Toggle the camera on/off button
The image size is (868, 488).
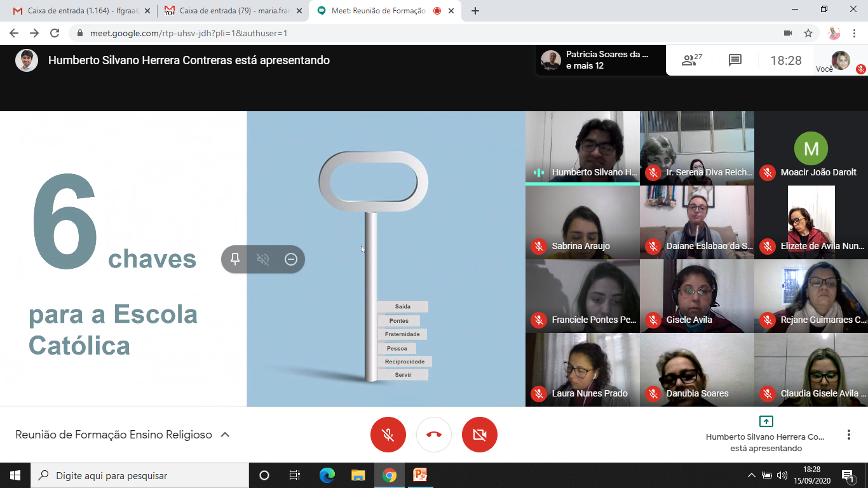click(480, 435)
